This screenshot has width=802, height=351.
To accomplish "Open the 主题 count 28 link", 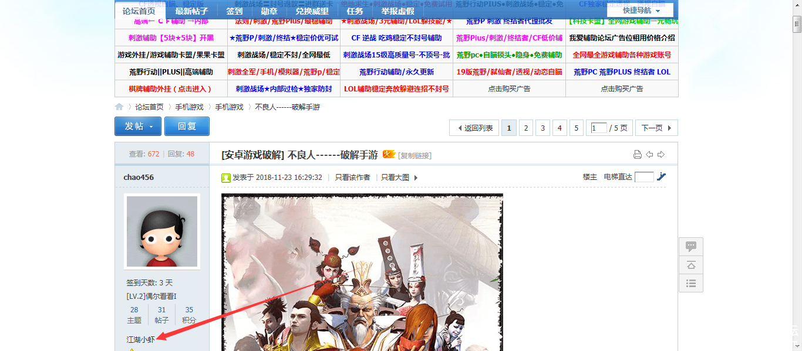I will coord(134,310).
